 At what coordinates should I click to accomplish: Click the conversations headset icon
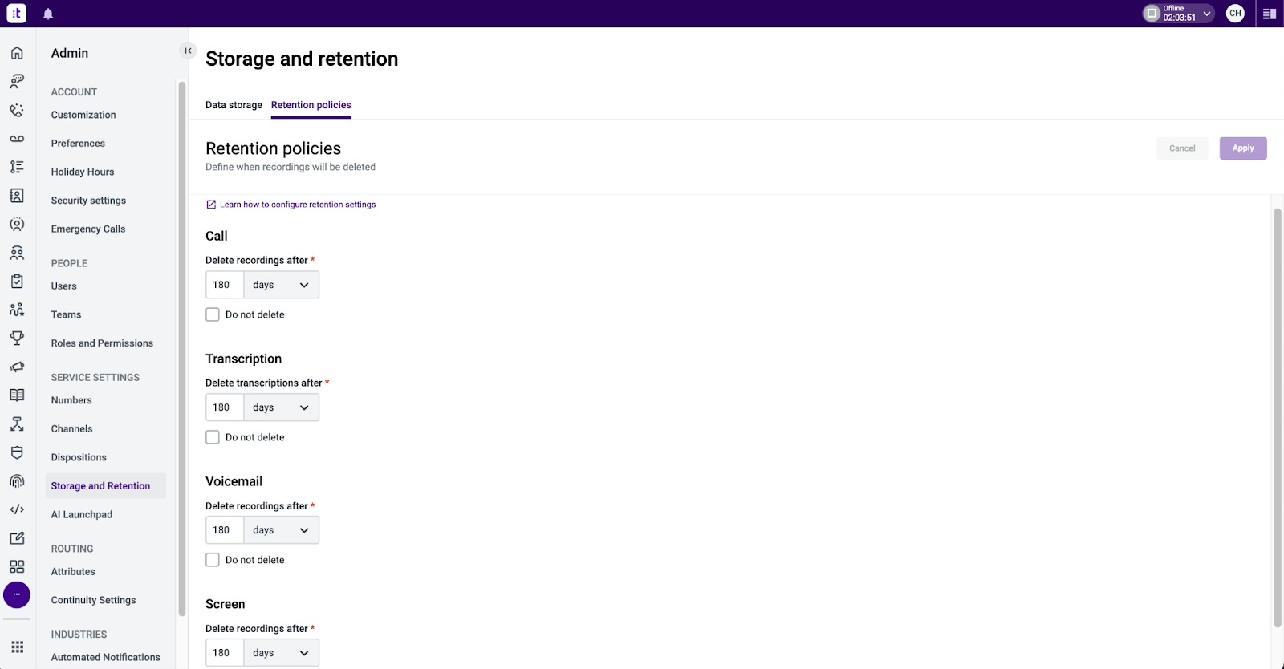17,81
